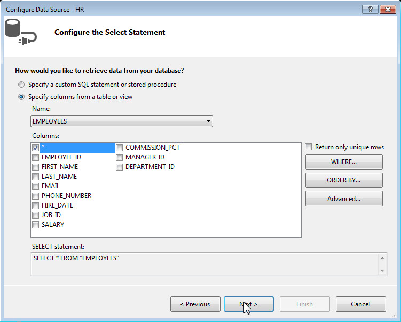The width and height of the screenshot is (401, 322).
Task: Cancel the data source configuration
Action: [360, 304]
